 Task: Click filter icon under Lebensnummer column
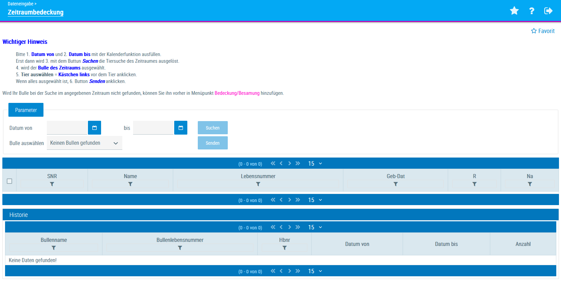[258, 184]
